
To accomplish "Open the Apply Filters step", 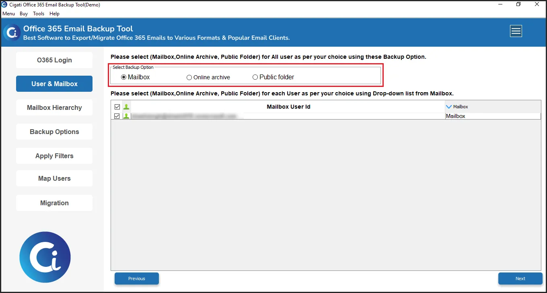I will [x=54, y=156].
